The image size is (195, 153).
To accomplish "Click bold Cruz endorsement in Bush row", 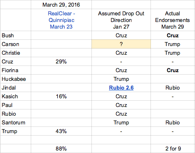I will coord(173,35).
